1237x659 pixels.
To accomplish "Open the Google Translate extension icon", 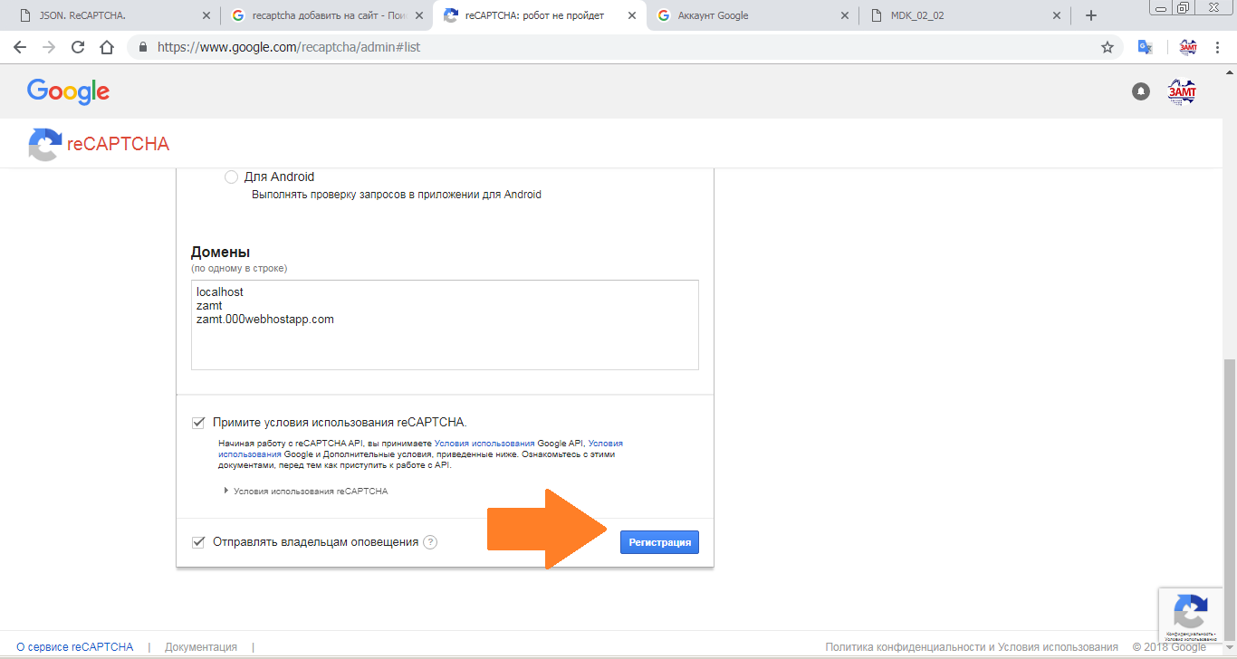I will pos(1146,47).
